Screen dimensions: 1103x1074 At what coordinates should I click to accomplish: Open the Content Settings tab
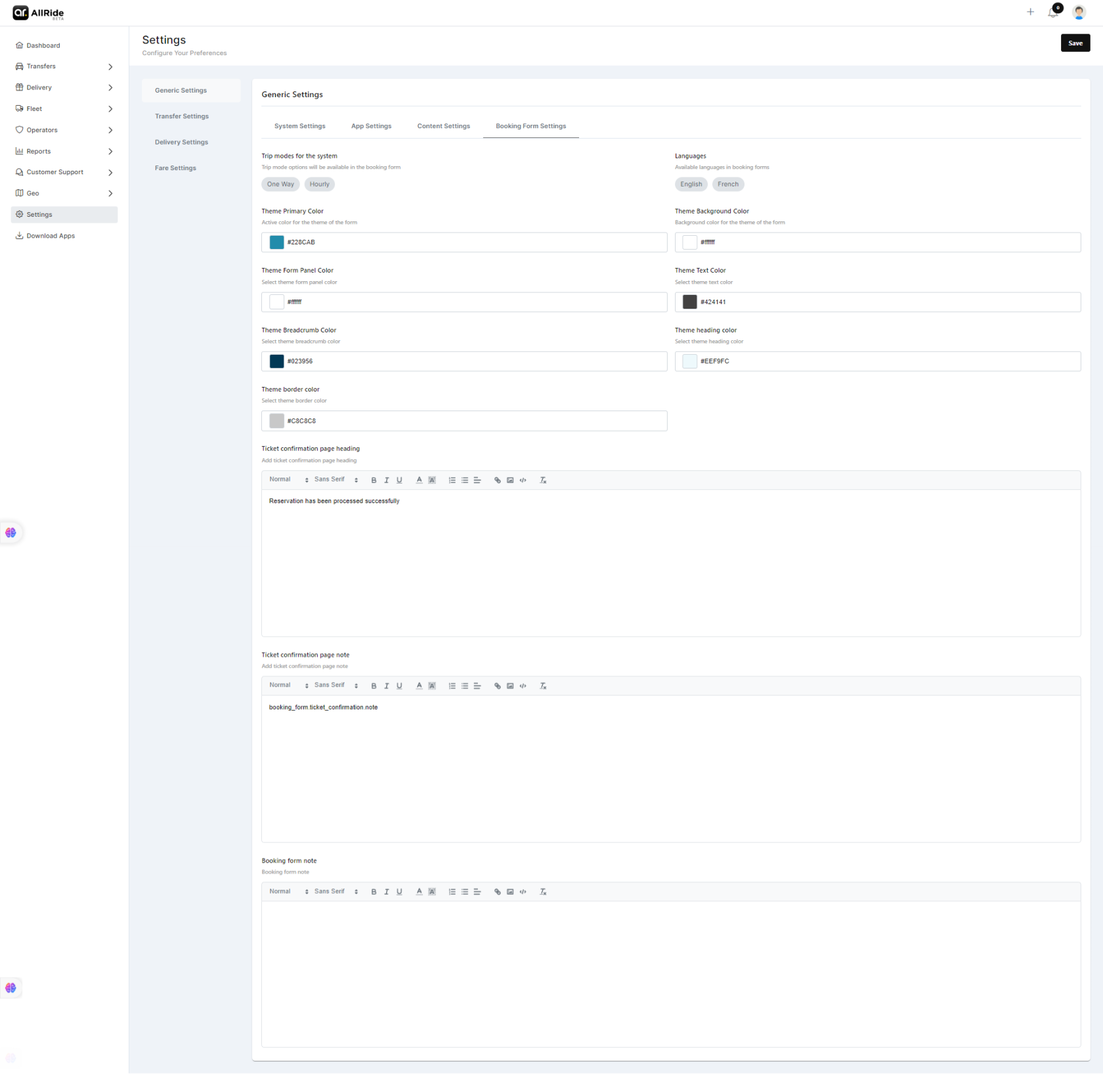click(x=443, y=125)
